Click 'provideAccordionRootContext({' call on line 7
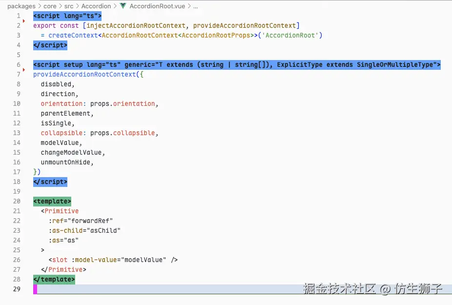 coord(88,74)
